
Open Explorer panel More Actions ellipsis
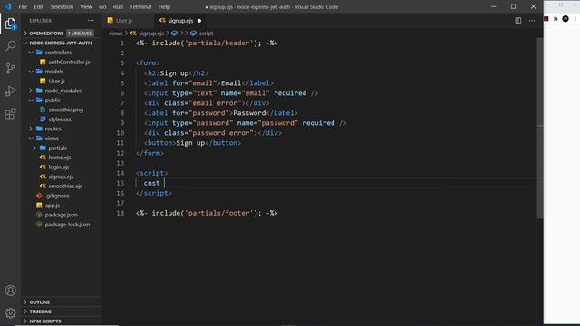[x=91, y=21]
